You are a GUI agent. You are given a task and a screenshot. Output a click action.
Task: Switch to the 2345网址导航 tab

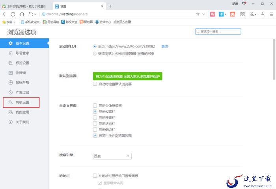click(26, 6)
